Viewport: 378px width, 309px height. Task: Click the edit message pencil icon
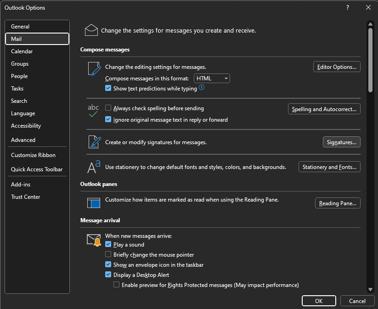point(94,69)
